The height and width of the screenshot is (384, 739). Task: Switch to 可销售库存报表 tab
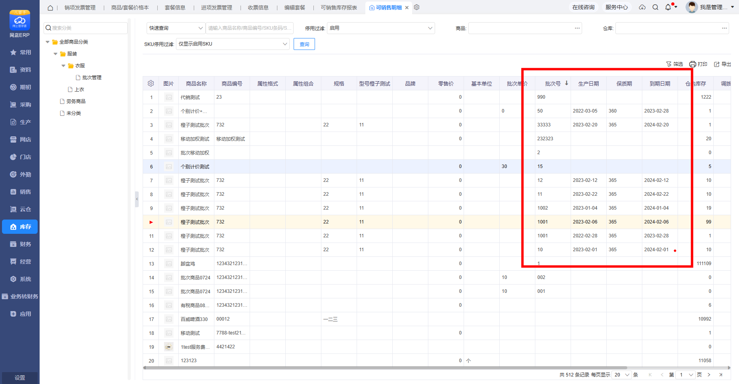(x=339, y=8)
